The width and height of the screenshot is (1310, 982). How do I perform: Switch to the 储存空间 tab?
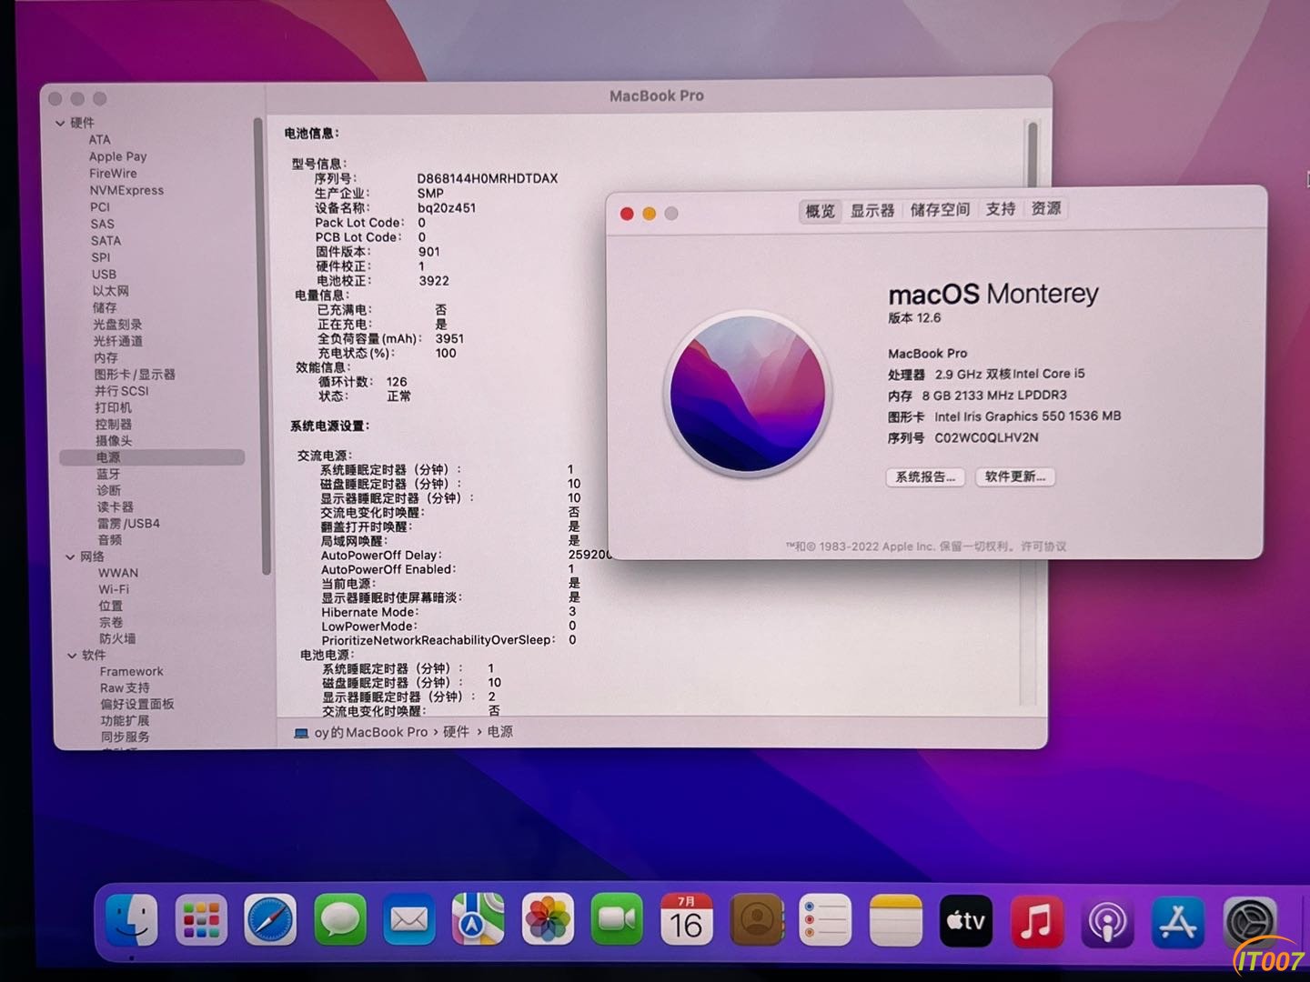click(940, 209)
